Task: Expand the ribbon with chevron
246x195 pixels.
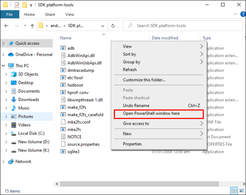Action: click(x=235, y=14)
